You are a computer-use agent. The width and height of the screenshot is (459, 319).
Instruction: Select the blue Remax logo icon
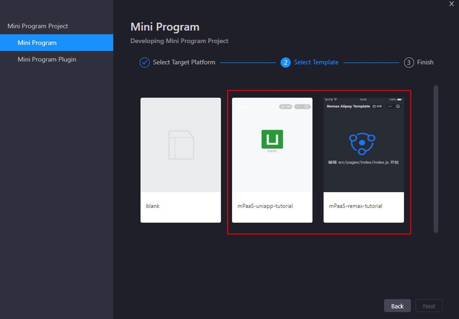coord(362,144)
